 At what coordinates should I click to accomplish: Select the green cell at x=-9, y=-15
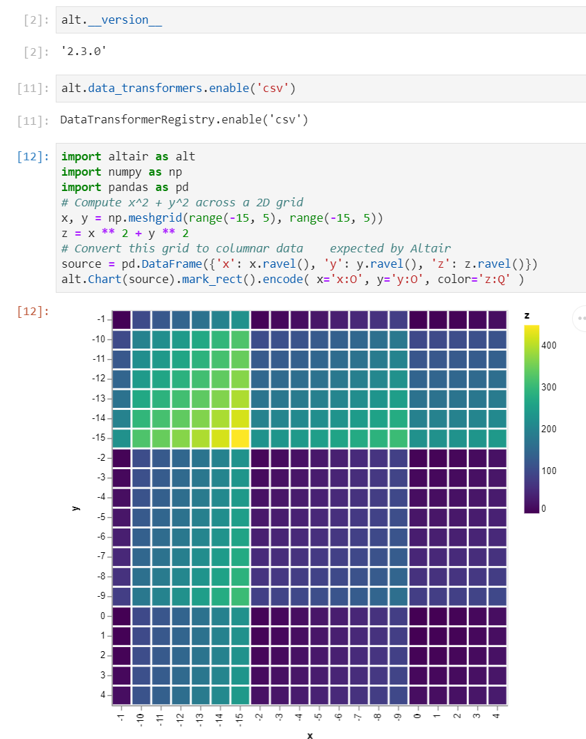click(x=398, y=439)
